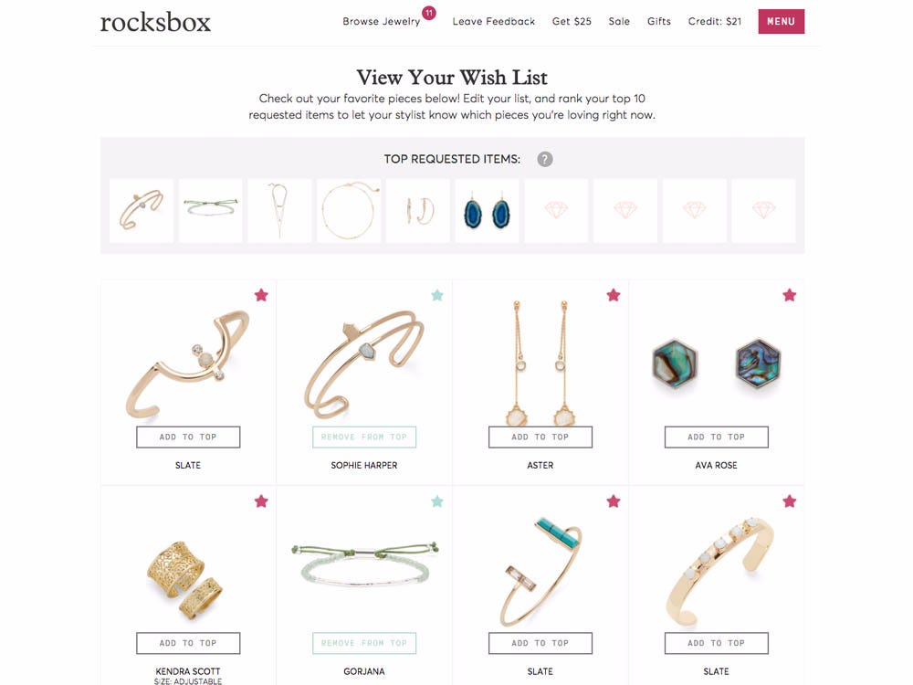Click the turquoise bar Slate cuff image
Image resolution: width=913 pixels, height=685 pixels.
[540, 571]
